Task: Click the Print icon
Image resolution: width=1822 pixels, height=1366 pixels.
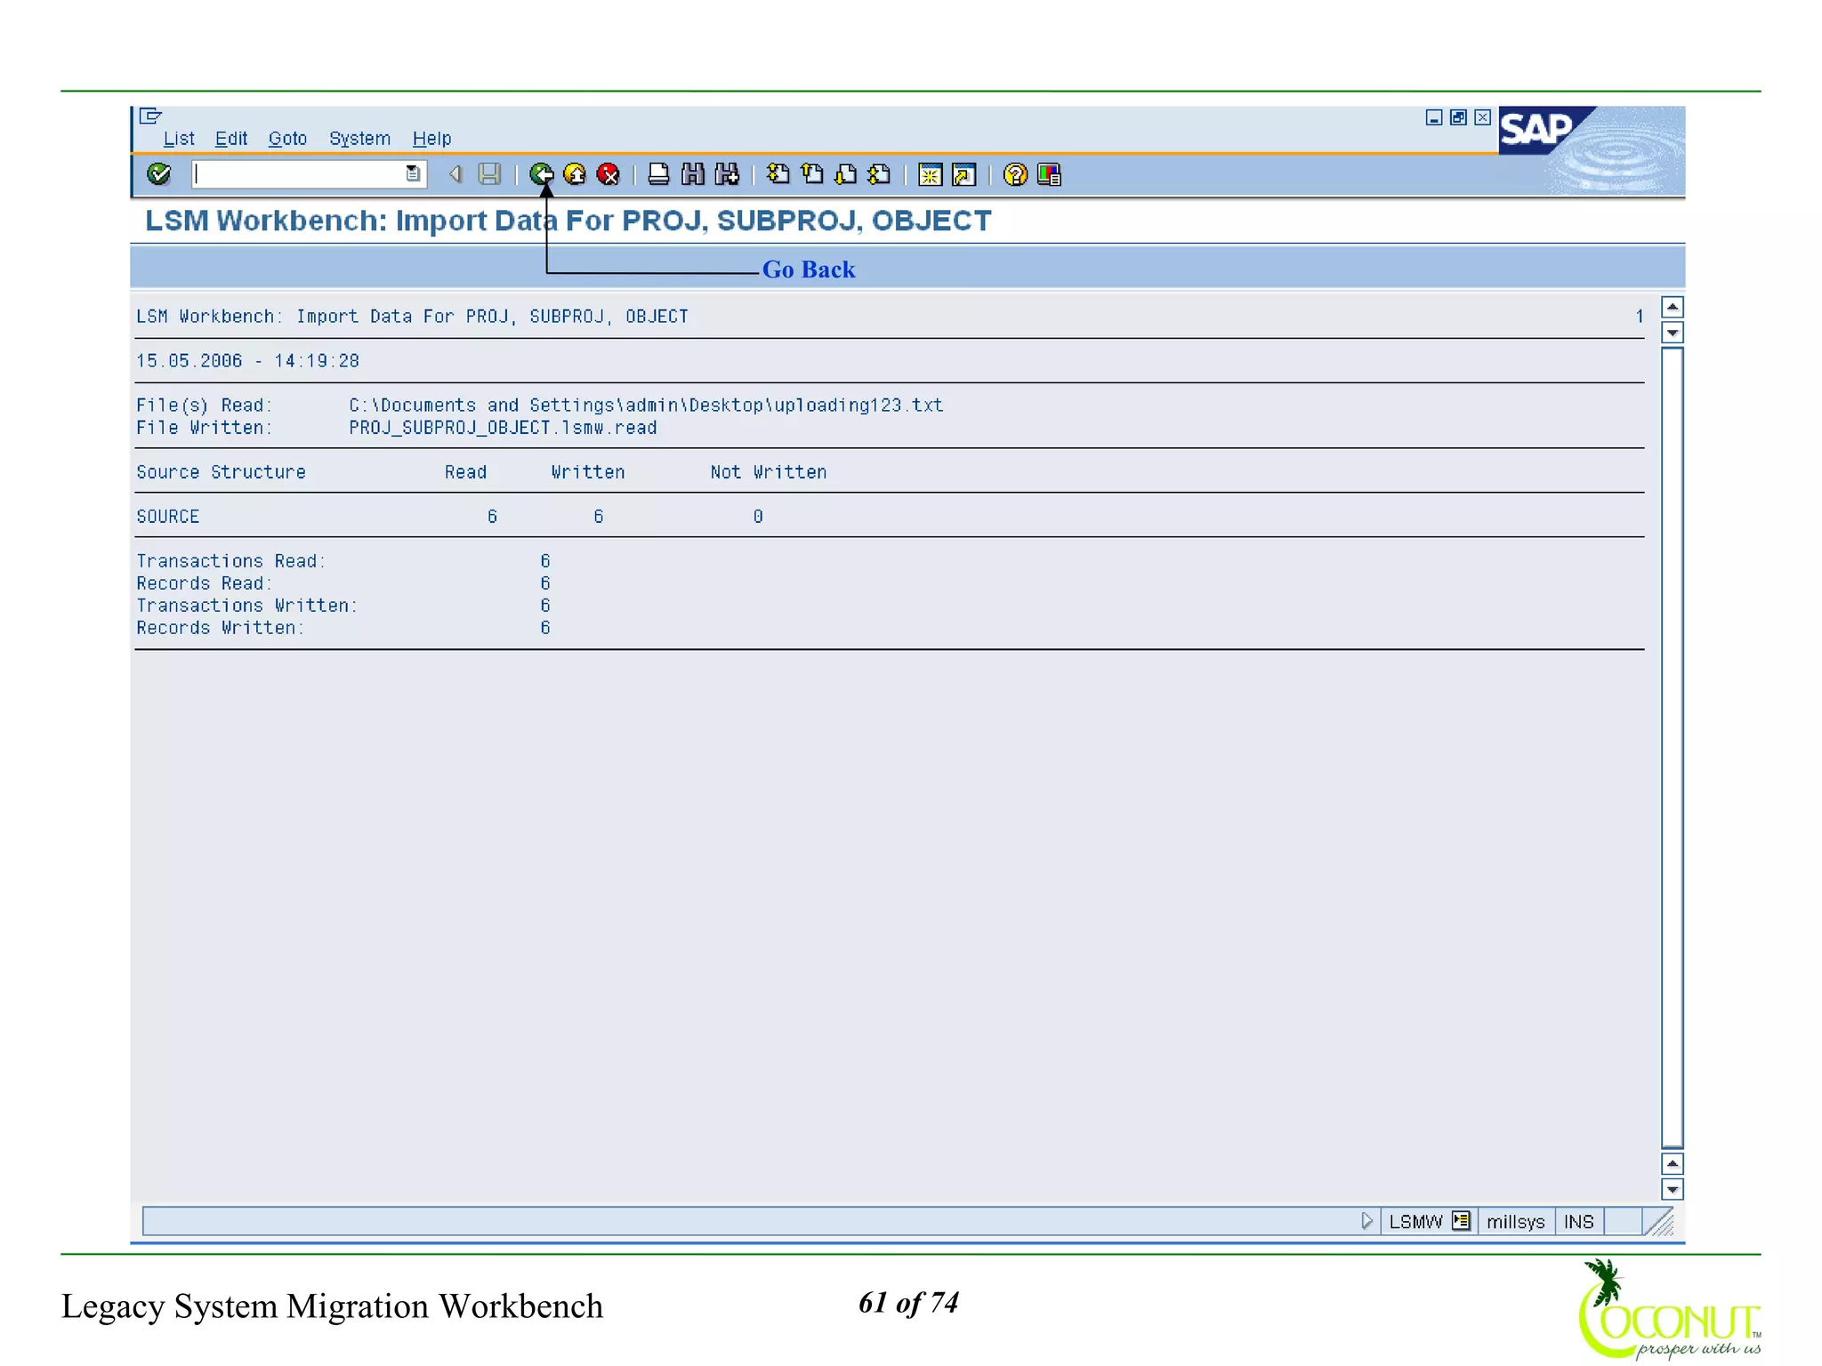Action: (658, 174)
